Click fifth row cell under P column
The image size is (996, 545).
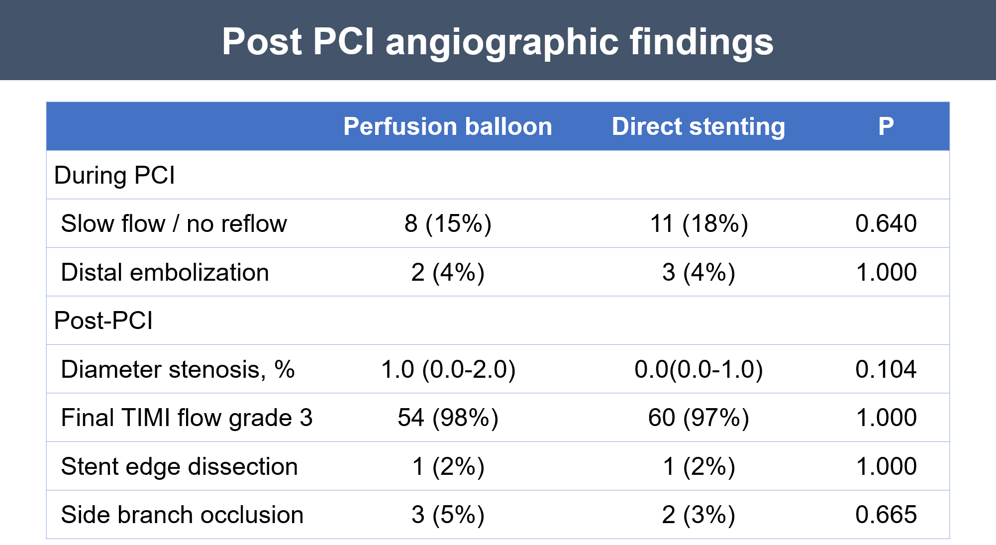coord(886,369)
